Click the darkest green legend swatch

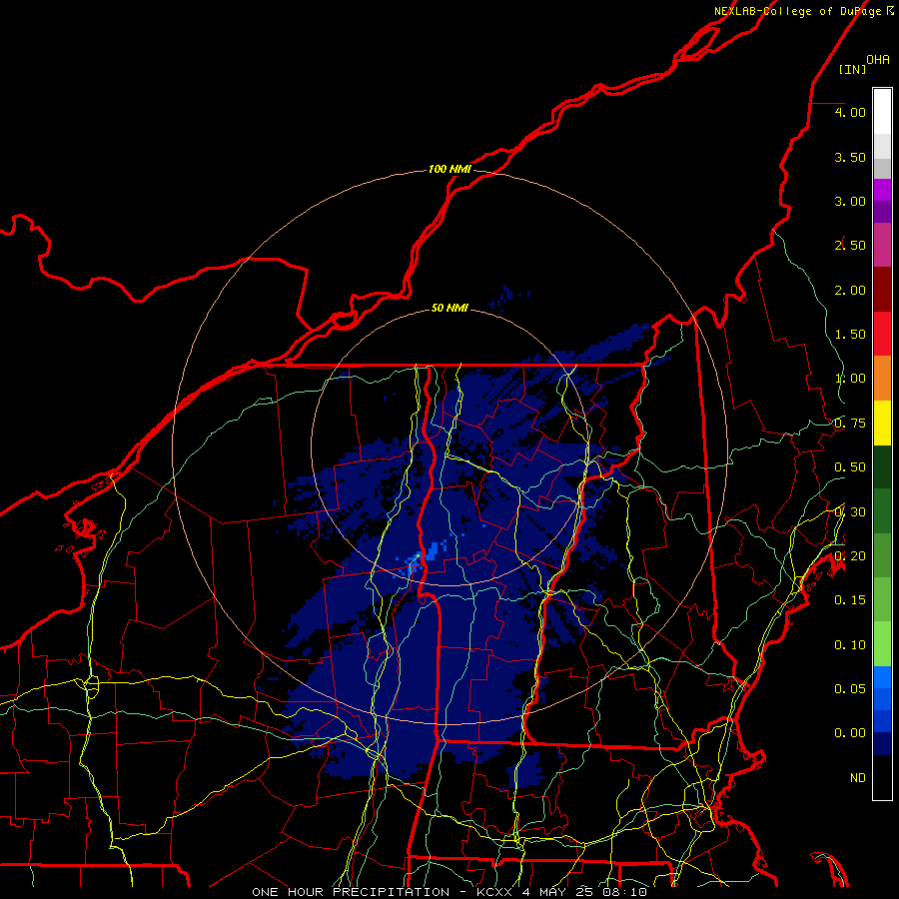click(882, 466)
